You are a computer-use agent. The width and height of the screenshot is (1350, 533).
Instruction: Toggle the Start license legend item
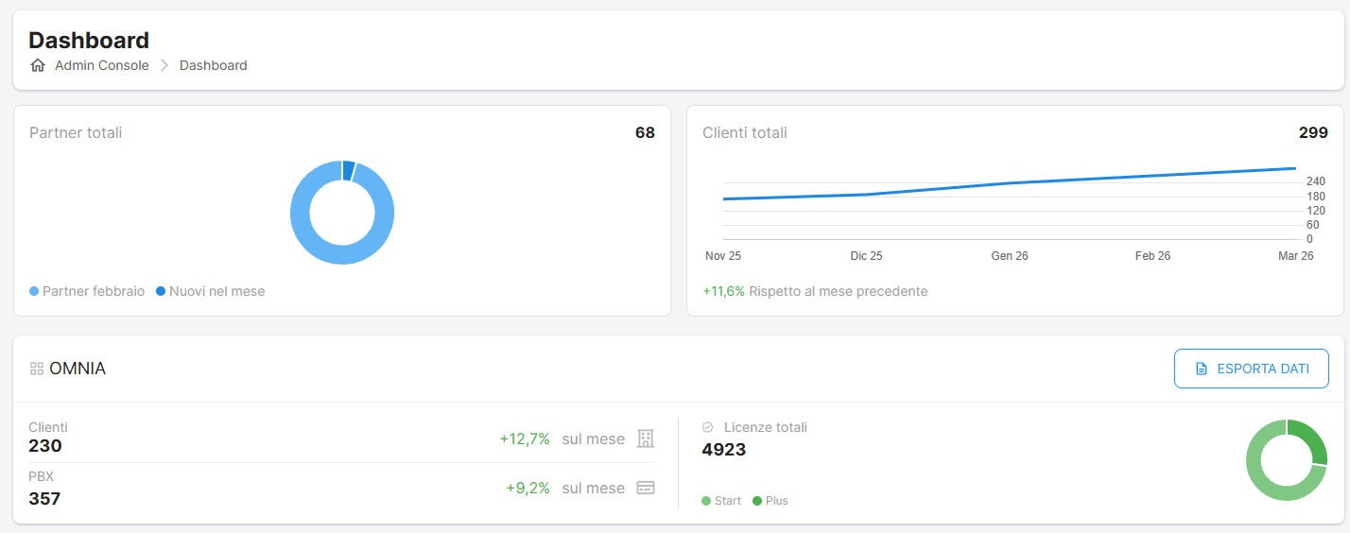[x=721, y=501]
